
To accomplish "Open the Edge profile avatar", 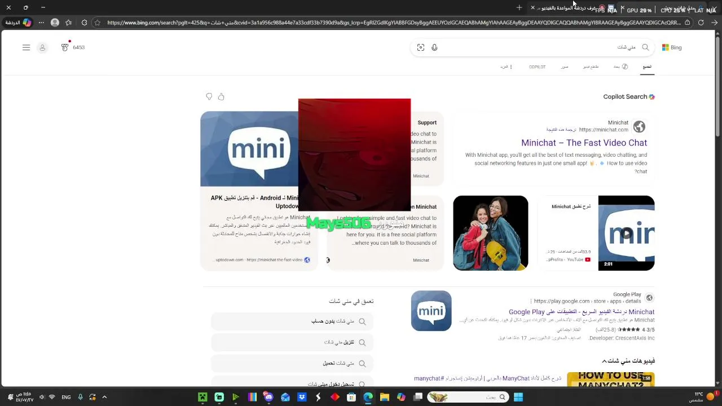I will (55, 23).
